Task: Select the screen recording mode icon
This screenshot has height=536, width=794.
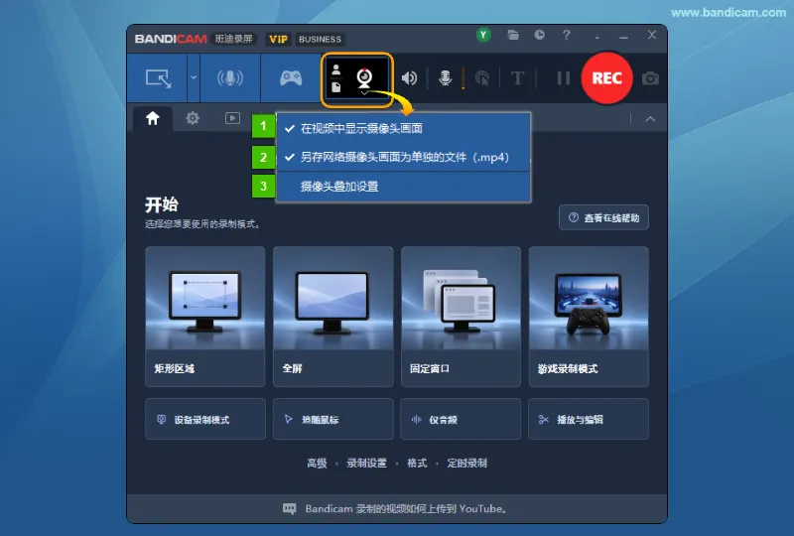Action: pyautogui.click(x=158, y=78)
